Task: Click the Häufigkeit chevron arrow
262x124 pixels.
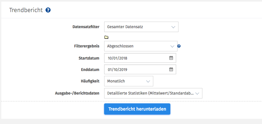Action: [148, 81]
